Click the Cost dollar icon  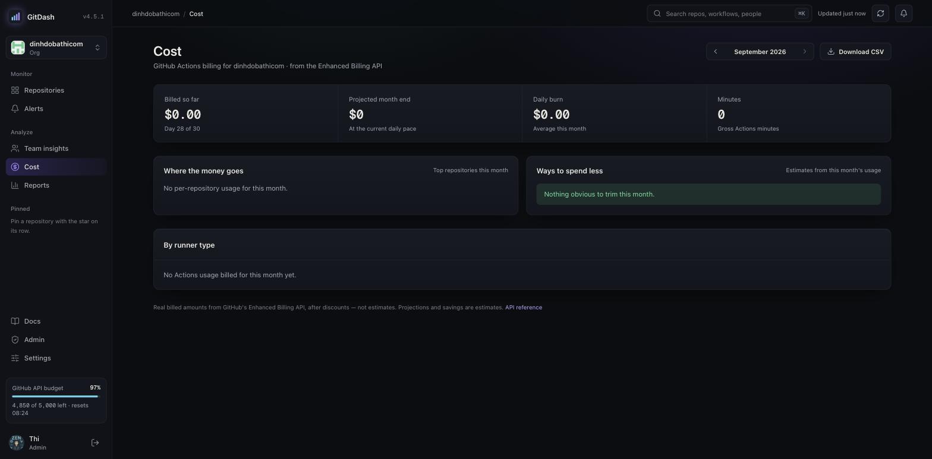point(15,167)
